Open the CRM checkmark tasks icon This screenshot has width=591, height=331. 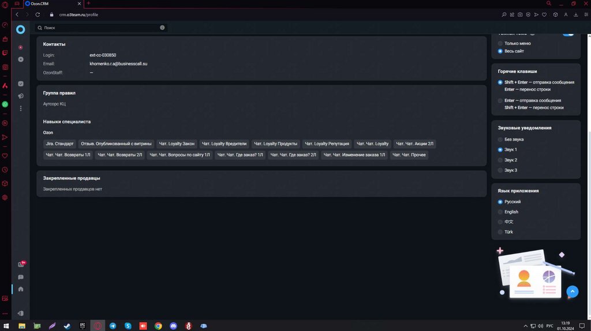[21, 84]
